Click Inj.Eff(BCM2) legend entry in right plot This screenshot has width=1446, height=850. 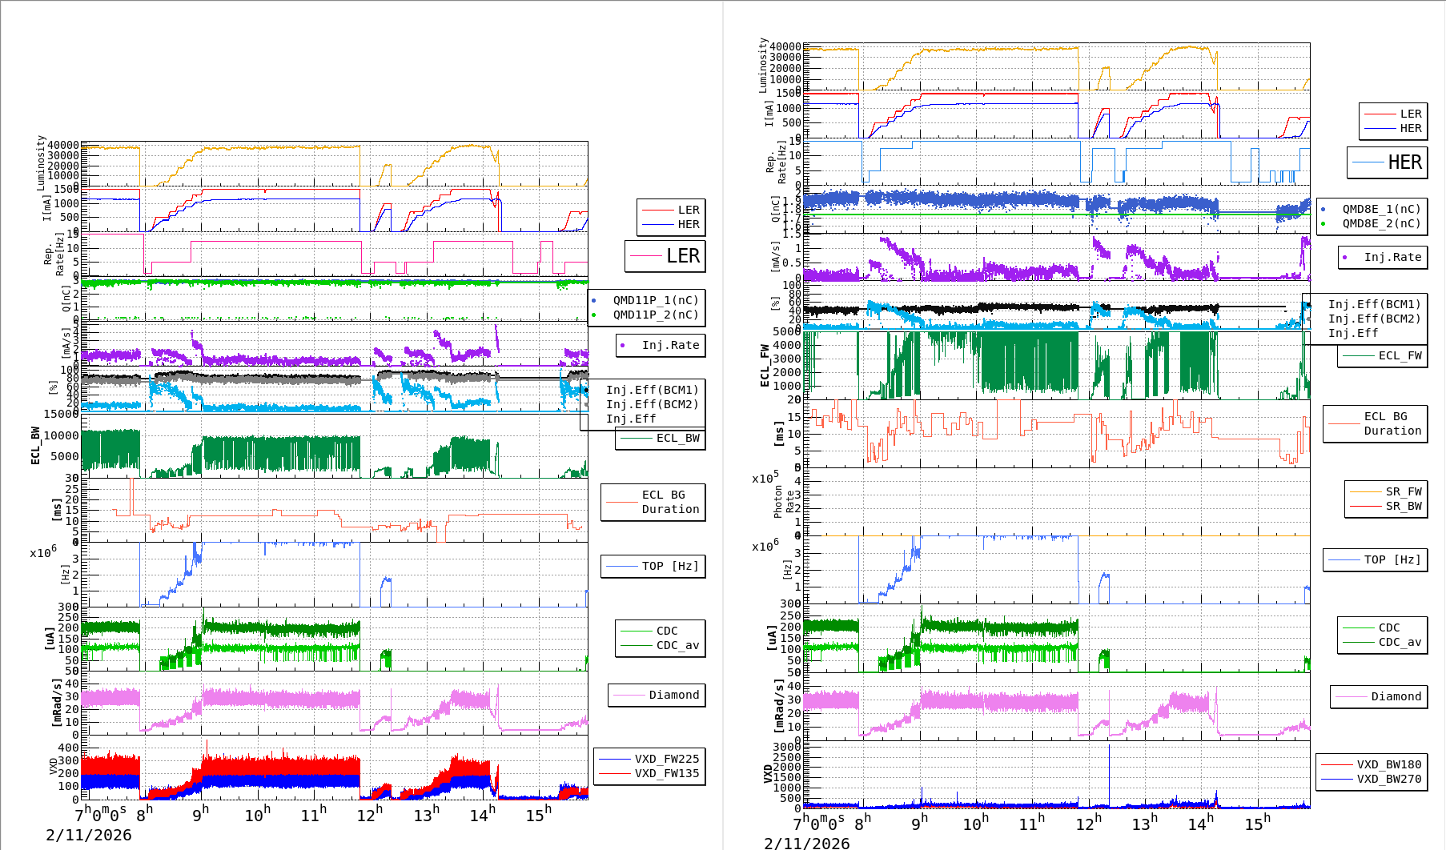coord(1374,319)
